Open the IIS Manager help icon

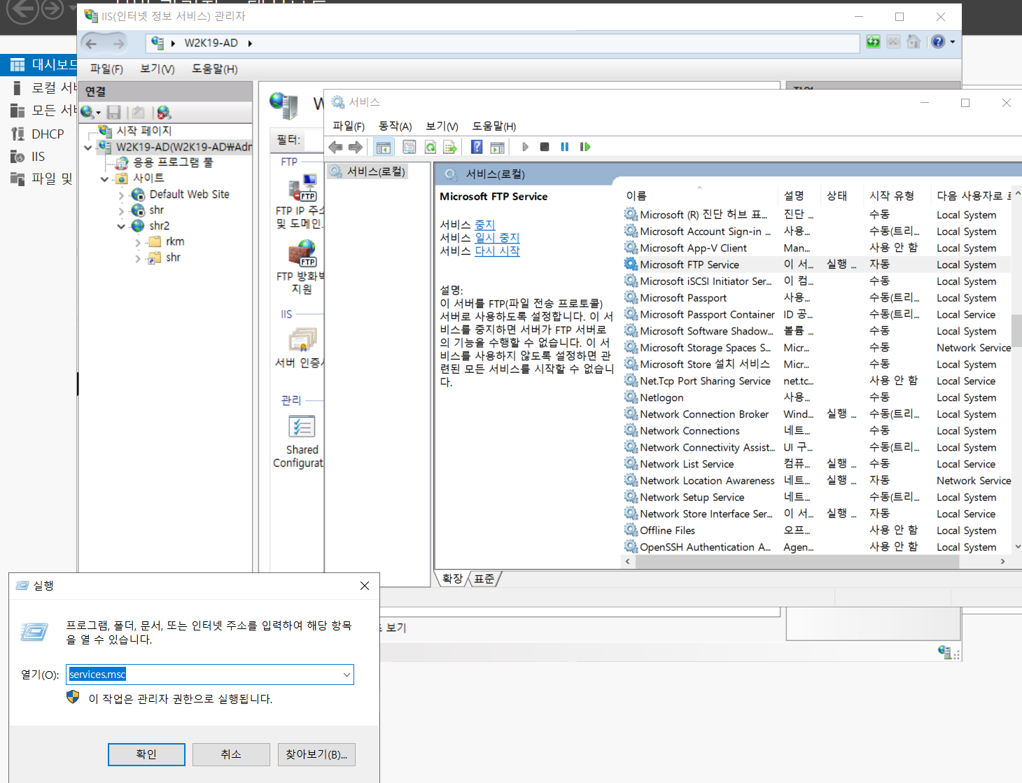[x=939, y=42]
